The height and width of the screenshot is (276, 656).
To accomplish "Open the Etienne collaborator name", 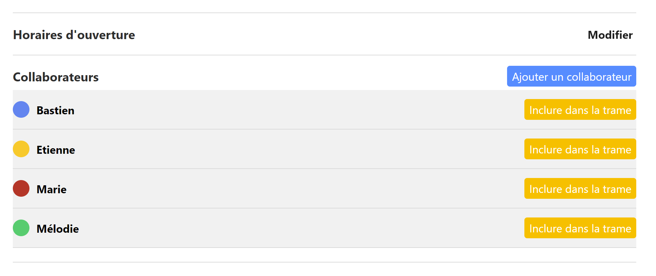I will click(56, 150).
